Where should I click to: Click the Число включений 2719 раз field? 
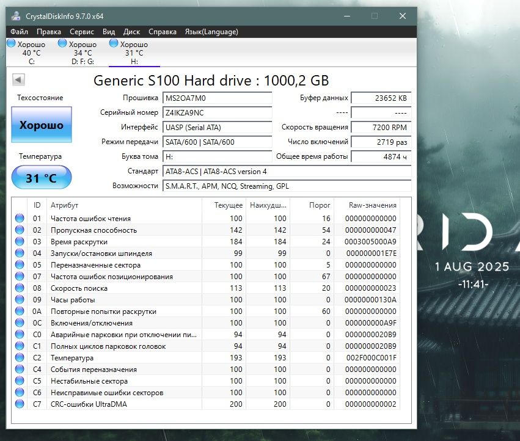[x=381, y=142]
